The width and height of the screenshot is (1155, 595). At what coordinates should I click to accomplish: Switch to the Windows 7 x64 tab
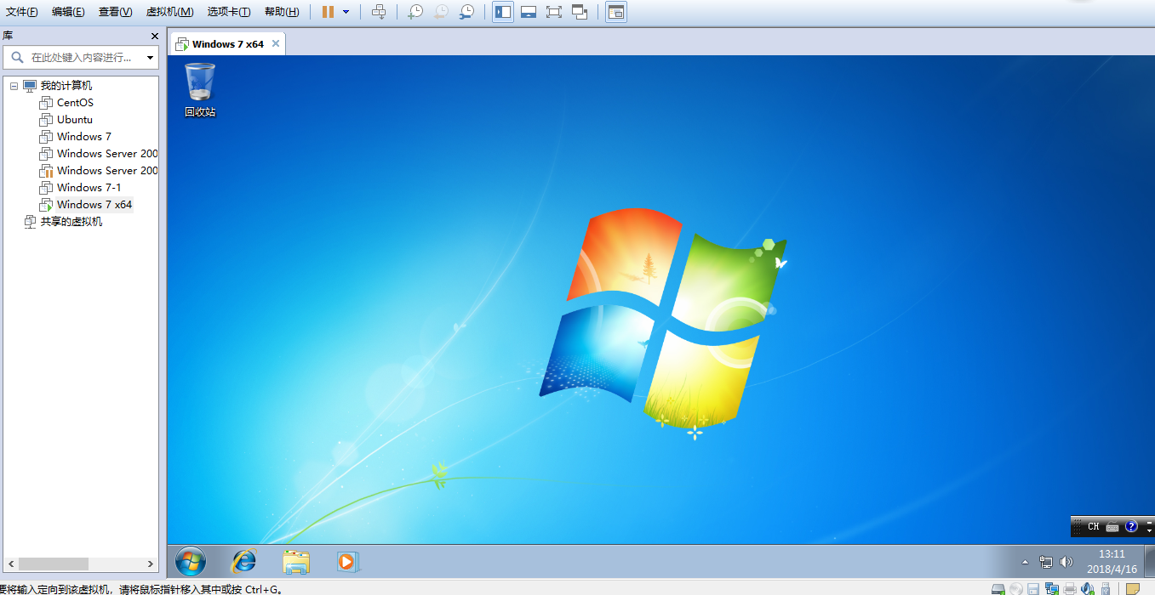point(228,44)
